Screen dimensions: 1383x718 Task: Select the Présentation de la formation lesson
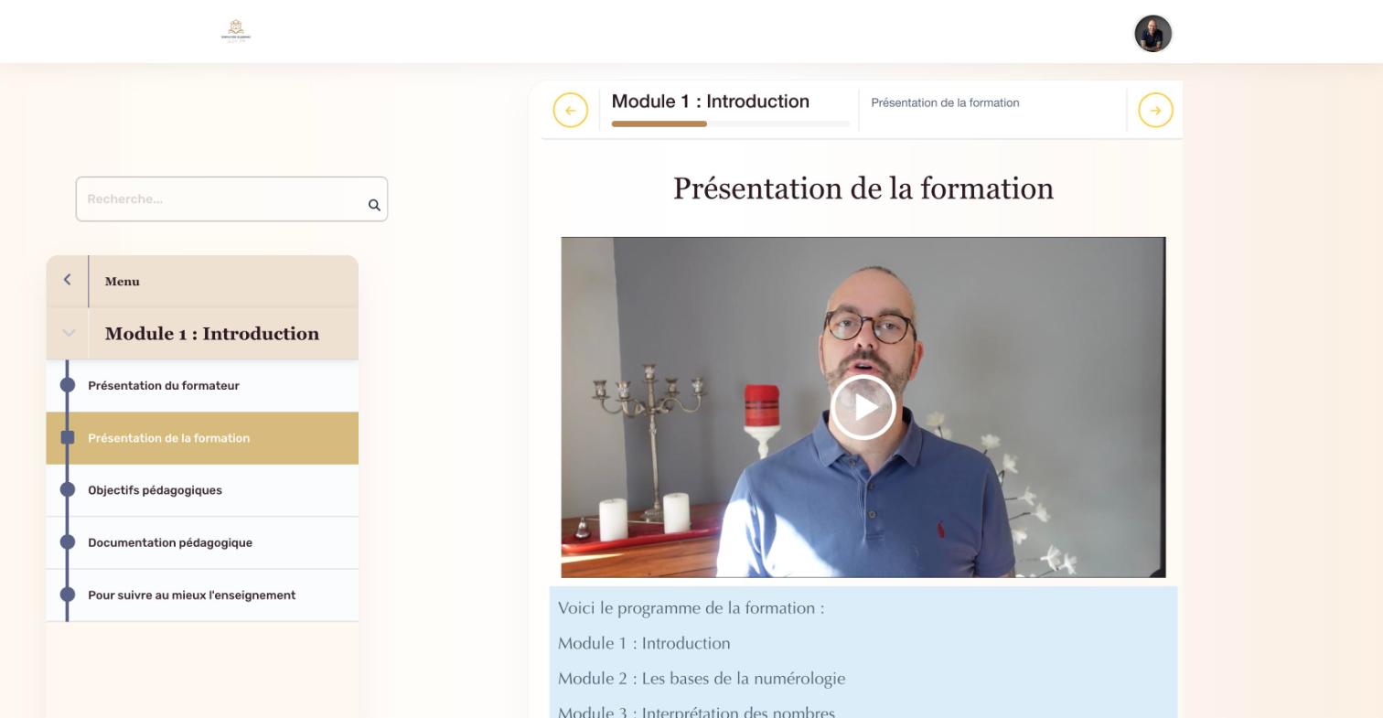[x=202, y=438]
